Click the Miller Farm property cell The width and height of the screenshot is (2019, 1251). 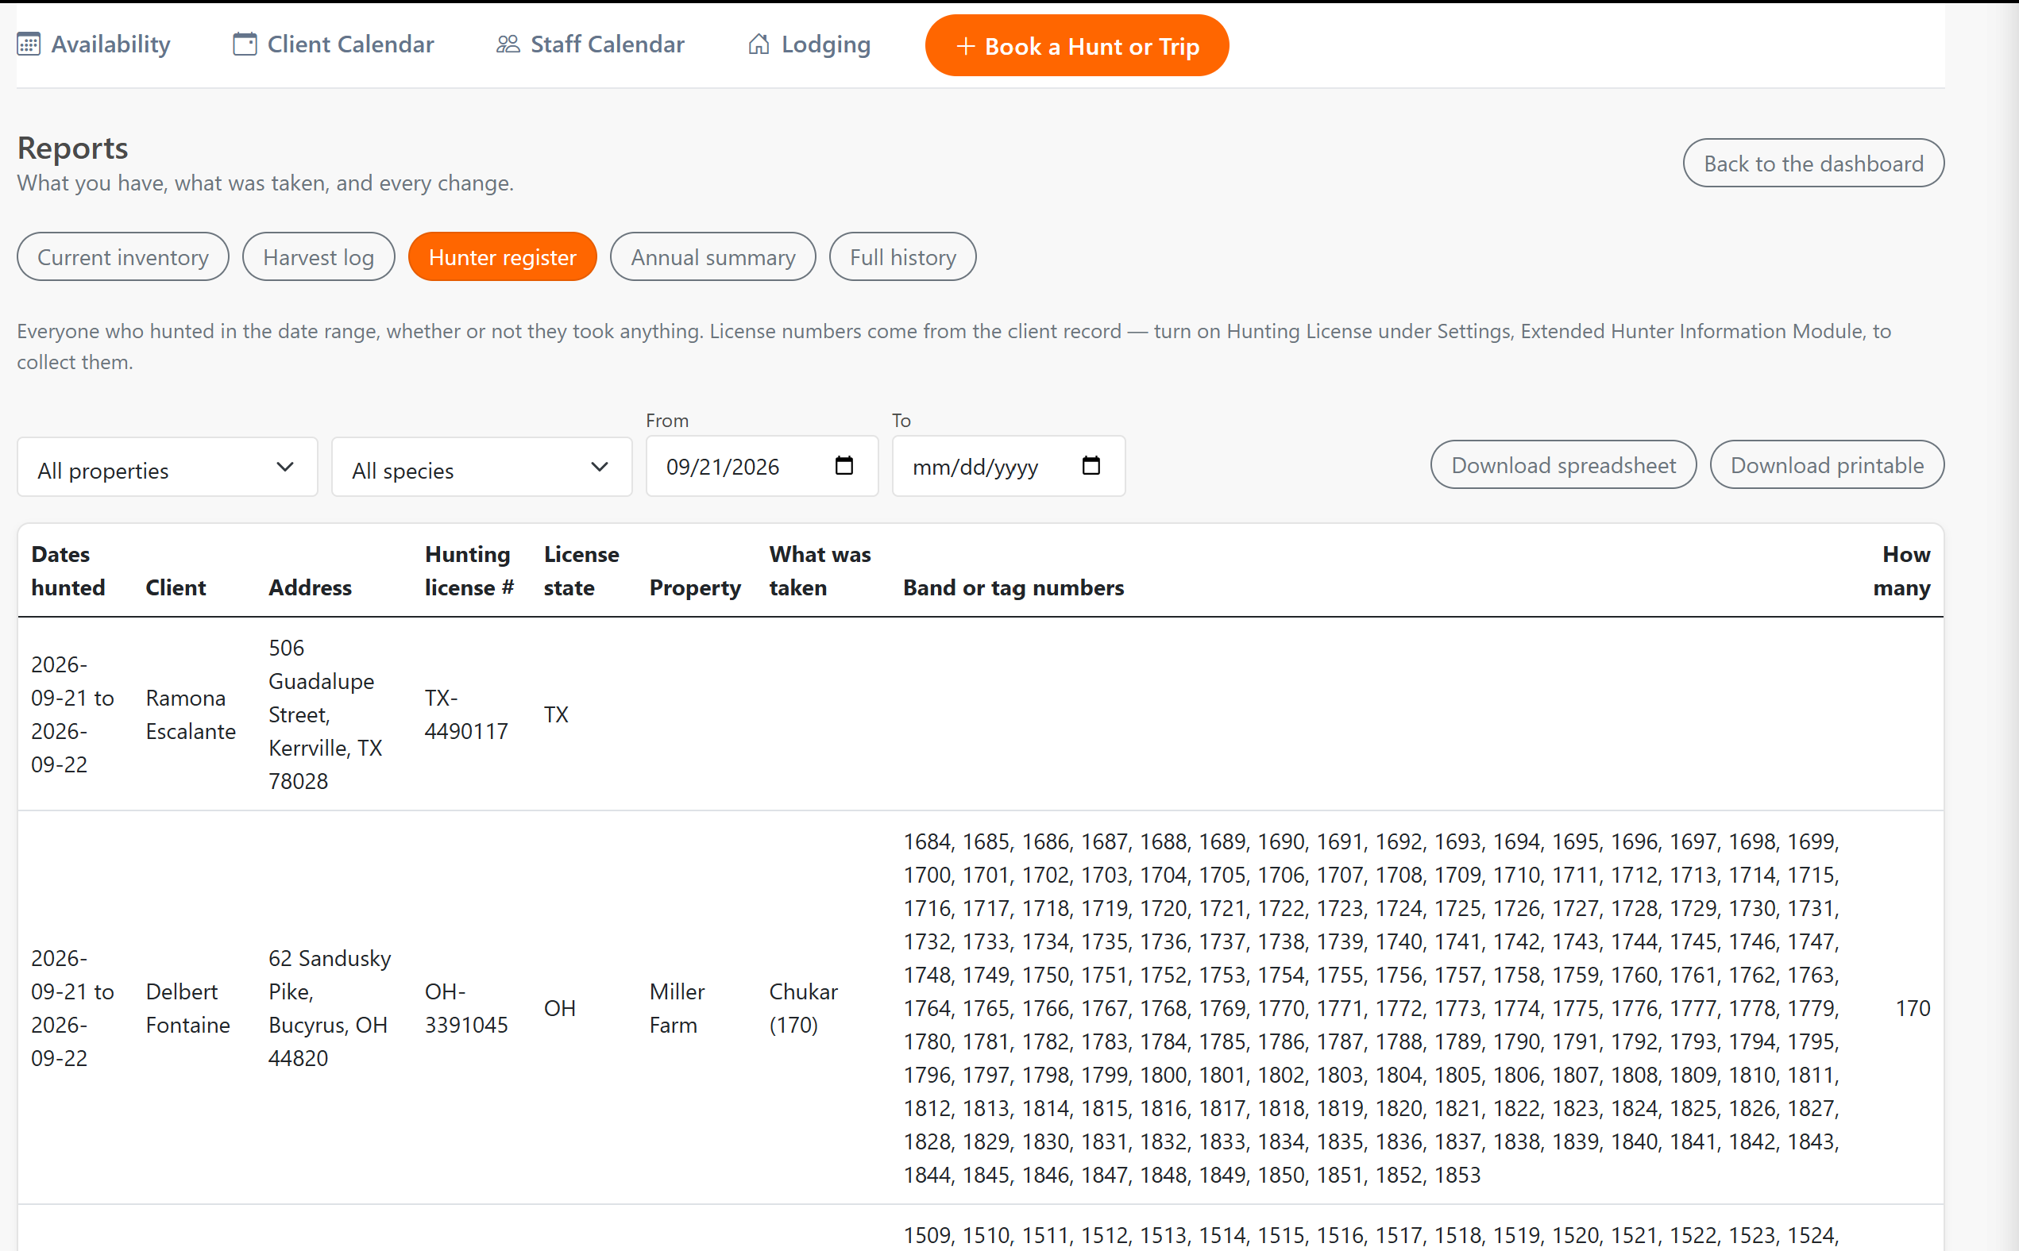click(678, 1009)
